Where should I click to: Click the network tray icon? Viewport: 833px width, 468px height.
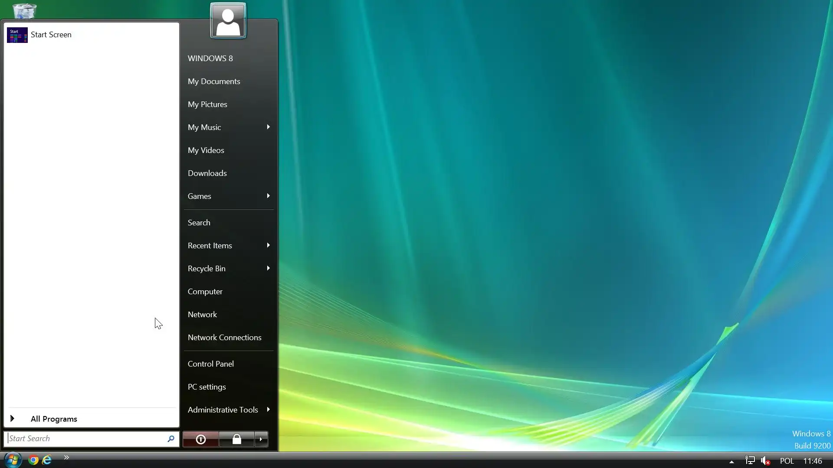[750, 461]
